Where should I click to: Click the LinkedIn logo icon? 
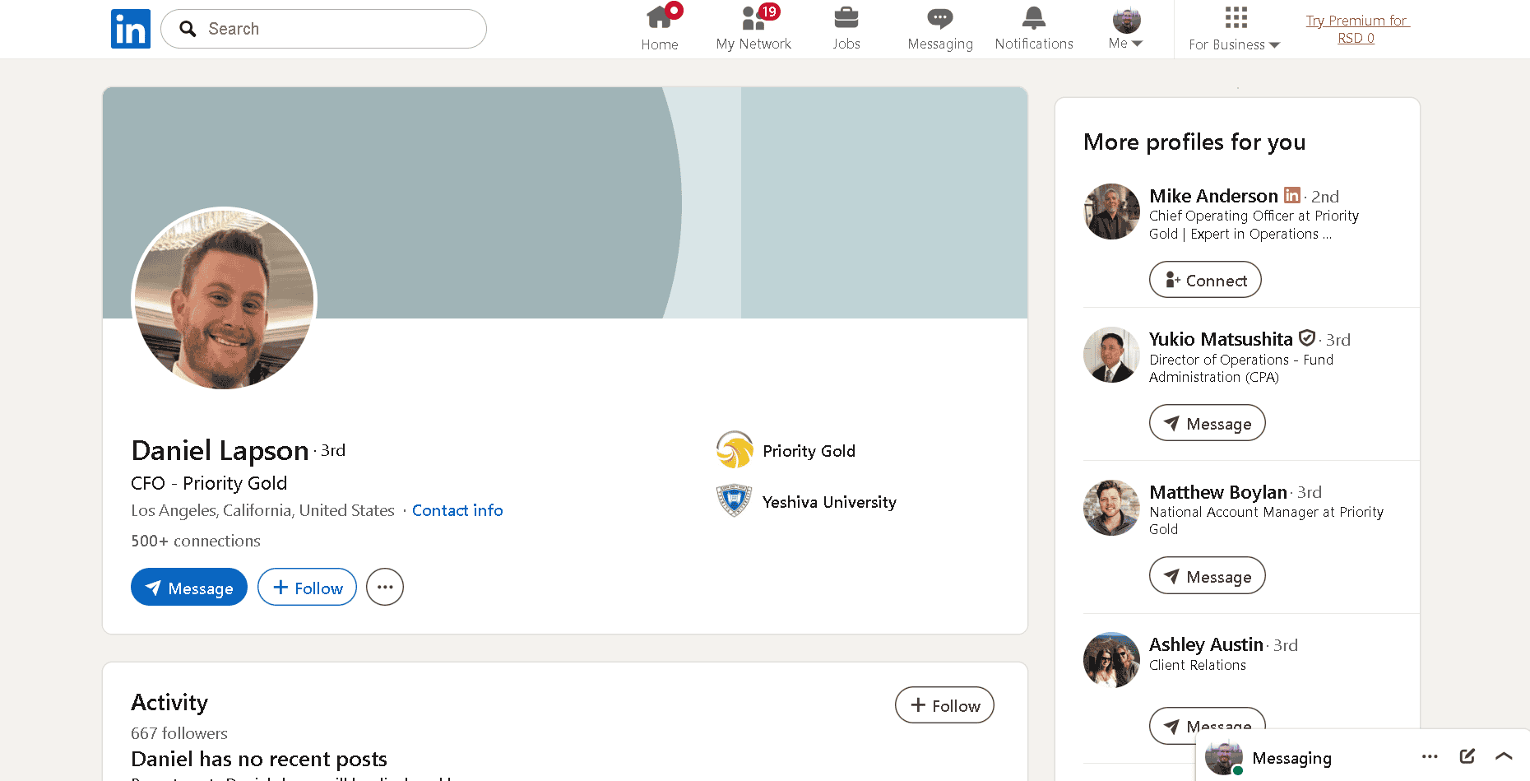(131, 29)
